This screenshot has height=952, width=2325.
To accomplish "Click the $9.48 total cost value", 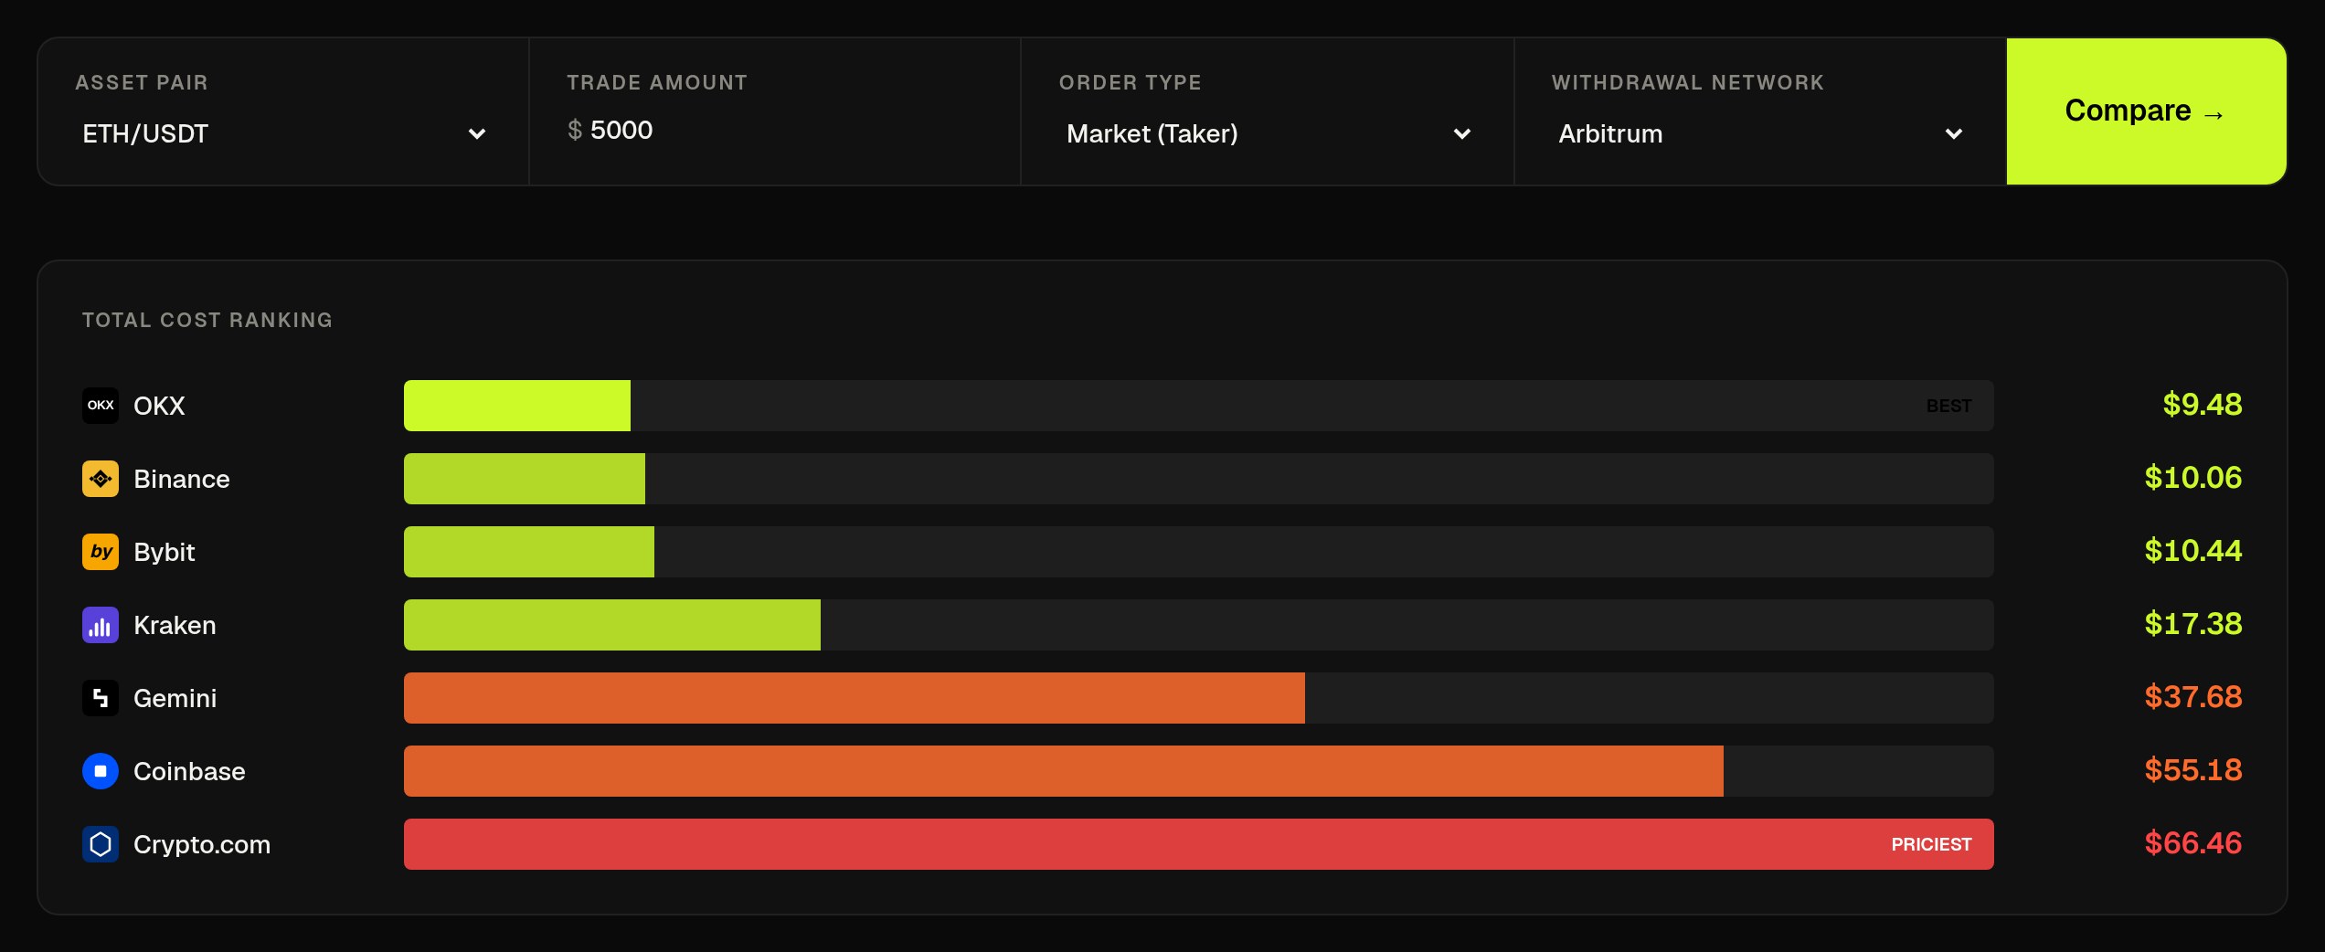I will tap(2202, 405).
